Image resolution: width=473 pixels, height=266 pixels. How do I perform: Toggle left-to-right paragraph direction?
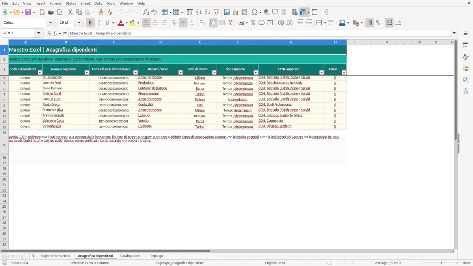370,23
